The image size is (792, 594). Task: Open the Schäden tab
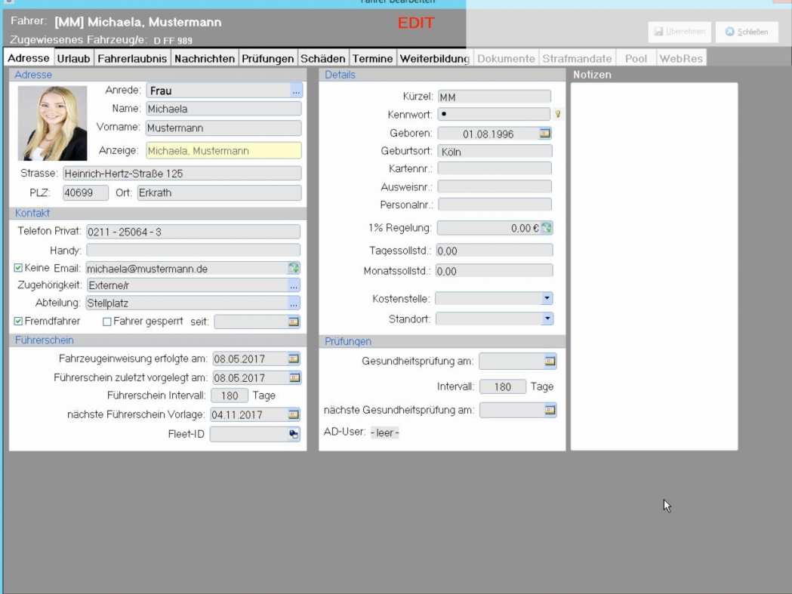(322, 58)
